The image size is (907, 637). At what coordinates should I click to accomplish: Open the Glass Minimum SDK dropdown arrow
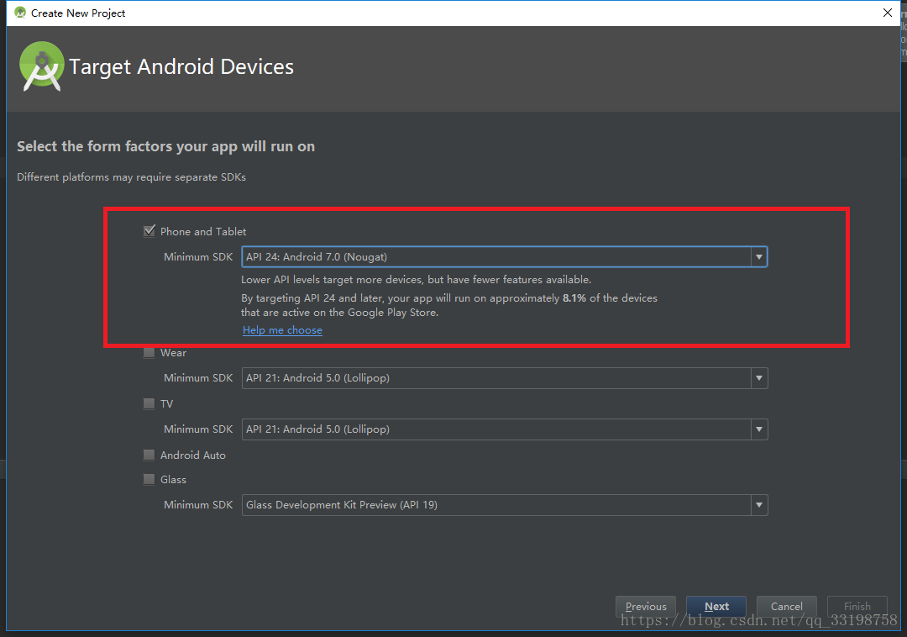point(759,505)
